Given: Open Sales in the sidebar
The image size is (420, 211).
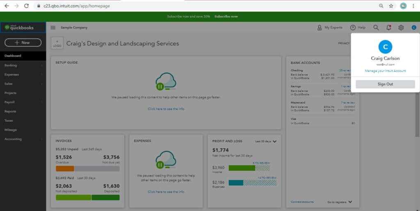Looking at the screenshot, I should [x=23, y=84].
